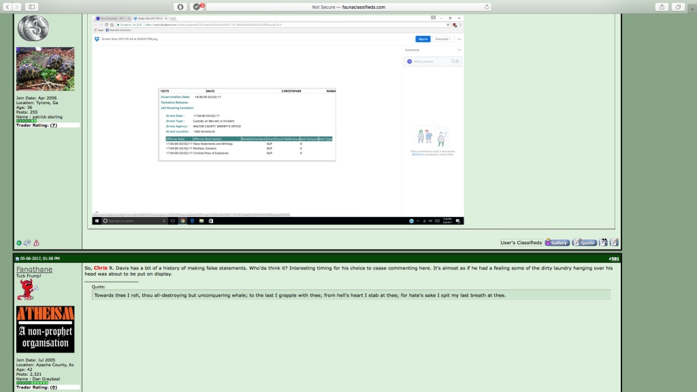The image size is (697, 392).
Task: Click the green reputation bar under patrick sterling
Action: click(27, 121)
